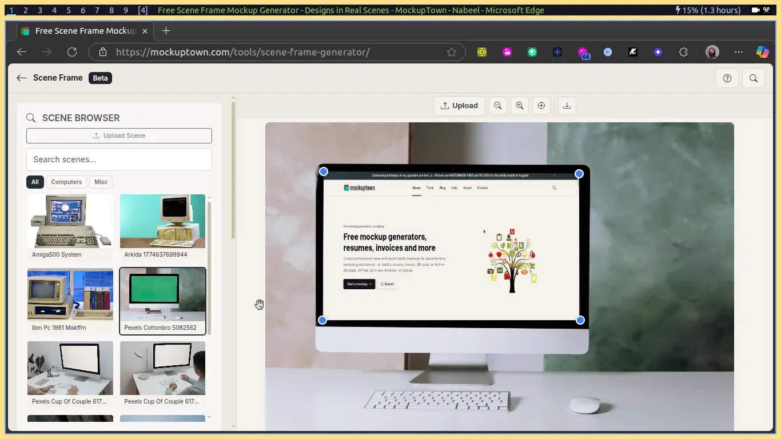The width and height of the screenshot is (781, 439).
Task: Switch to workspace 5 in top bar
Action: point(69,10)
